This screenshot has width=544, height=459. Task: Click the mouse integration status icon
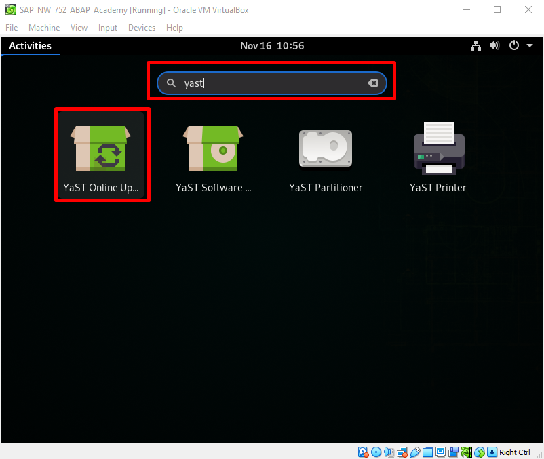pos(480,452)
